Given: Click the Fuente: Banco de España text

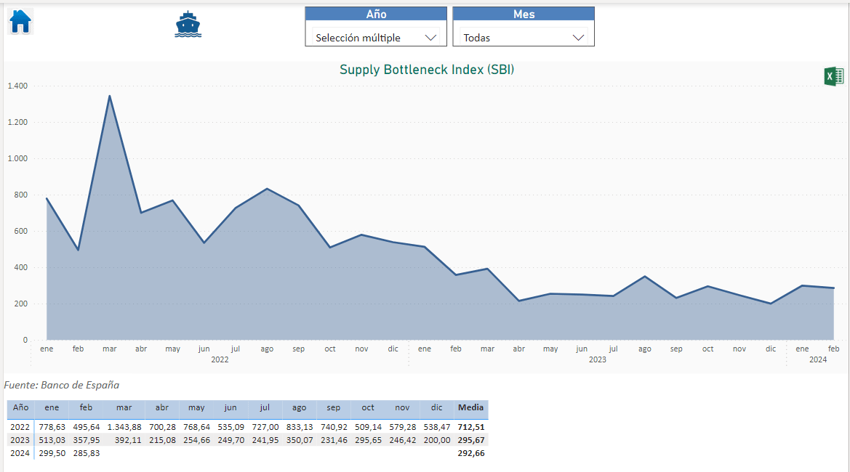Looking at the screenshot, I should tap(62, 385).
